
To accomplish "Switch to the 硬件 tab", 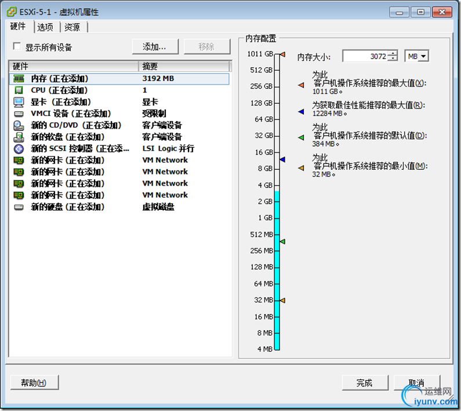I will pos(18,27).
